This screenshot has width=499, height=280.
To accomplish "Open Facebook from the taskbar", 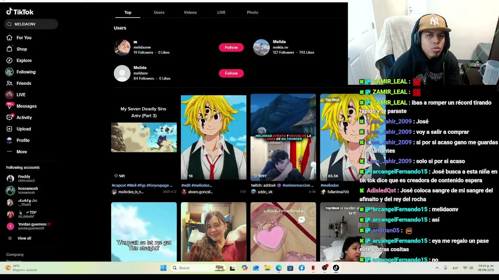I will click(302, 268).
